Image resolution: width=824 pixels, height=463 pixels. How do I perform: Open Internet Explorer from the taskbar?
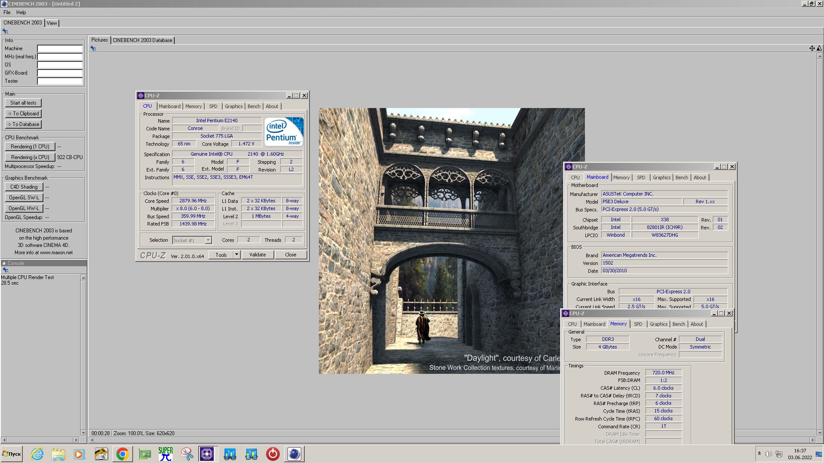pos(37,454)
